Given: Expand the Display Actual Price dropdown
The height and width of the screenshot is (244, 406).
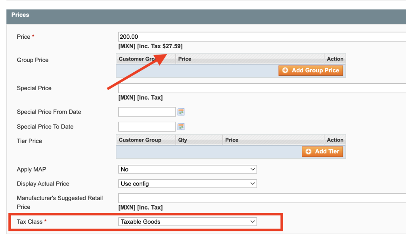Looking at the screenshot, I should point(188,184).
